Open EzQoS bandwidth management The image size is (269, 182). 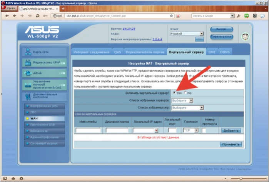(44, 85)
